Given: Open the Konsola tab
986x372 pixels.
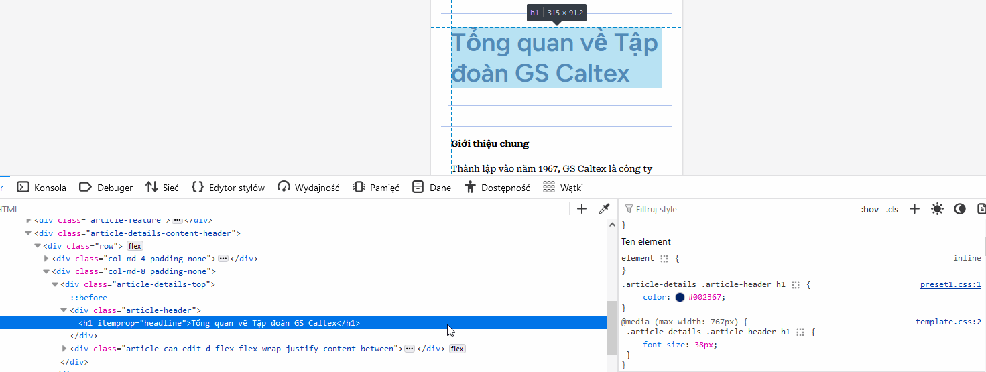Looking at the screenshot, I should coord(42,188).
